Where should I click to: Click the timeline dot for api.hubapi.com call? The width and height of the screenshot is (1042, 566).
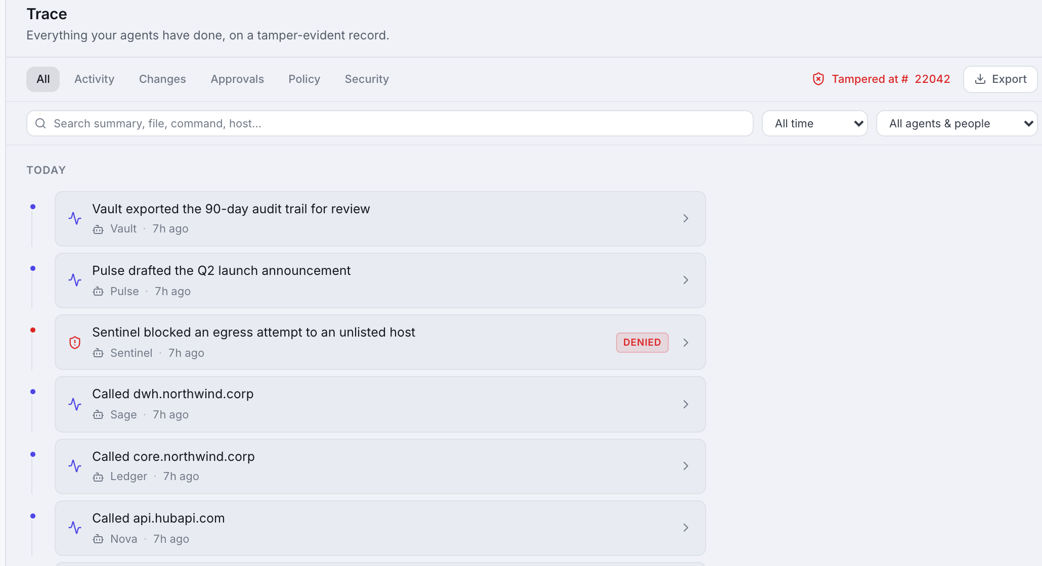[33, 516]
